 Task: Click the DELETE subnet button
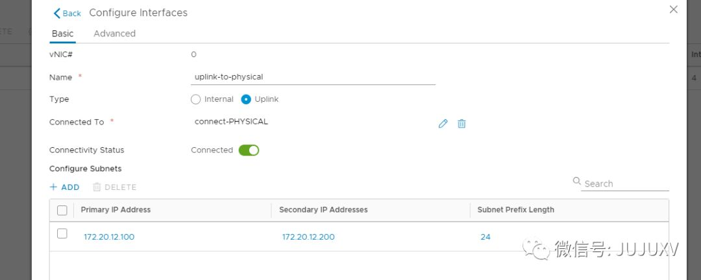point(115,187)
